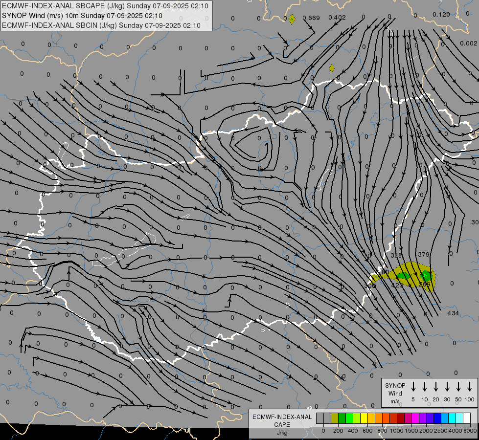
Task: Select the pure blue CAPE legend swatch
Action: [x=437, y=418]
